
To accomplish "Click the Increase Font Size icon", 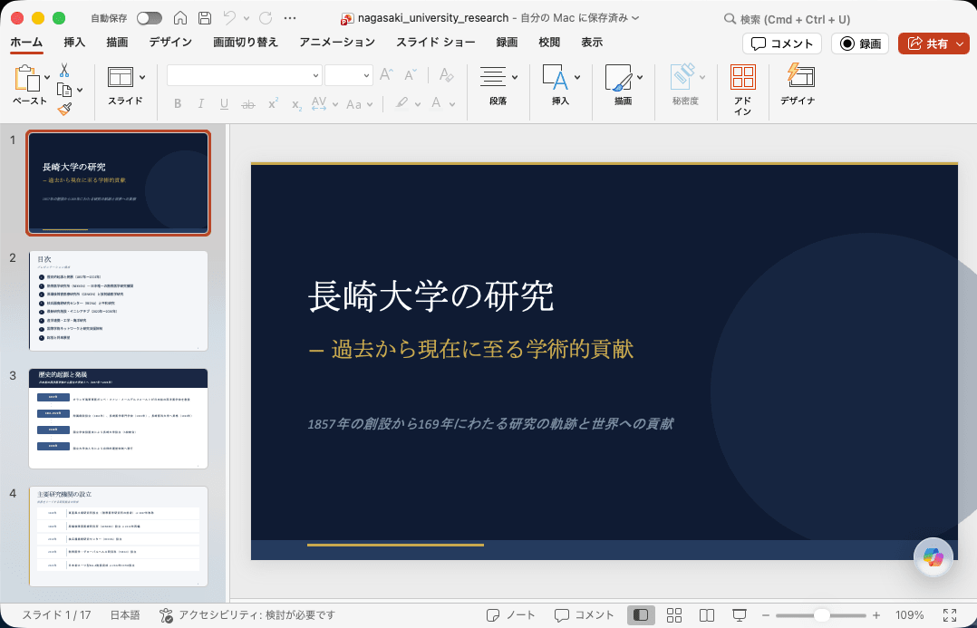I will point(386,74).
